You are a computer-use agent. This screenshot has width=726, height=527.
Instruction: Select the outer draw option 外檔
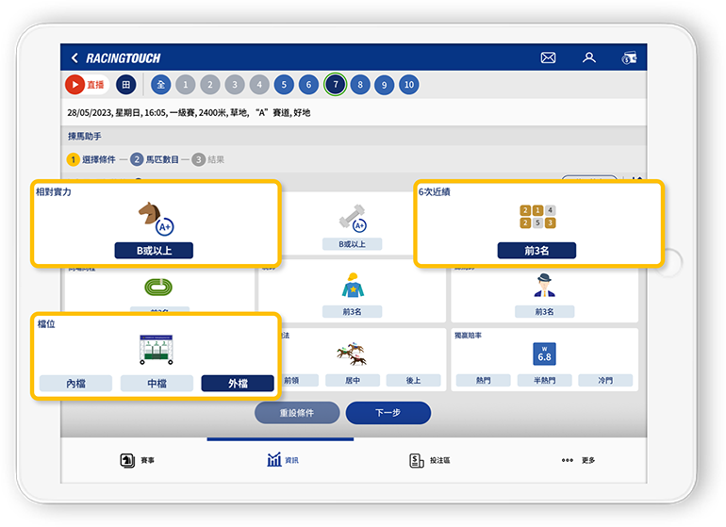(x=238, y=384)
